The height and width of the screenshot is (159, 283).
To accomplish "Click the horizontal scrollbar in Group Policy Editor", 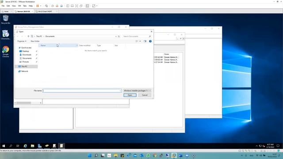I will [x=24, y=103].
